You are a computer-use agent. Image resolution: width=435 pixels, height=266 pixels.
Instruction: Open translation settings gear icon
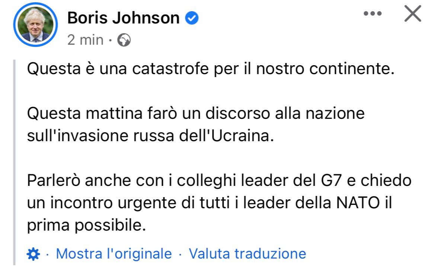(34, 254)
